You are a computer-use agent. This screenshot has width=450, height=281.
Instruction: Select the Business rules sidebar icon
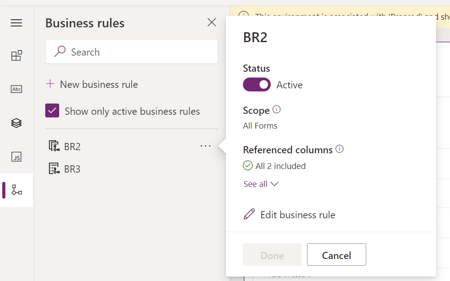pos(16,190)
